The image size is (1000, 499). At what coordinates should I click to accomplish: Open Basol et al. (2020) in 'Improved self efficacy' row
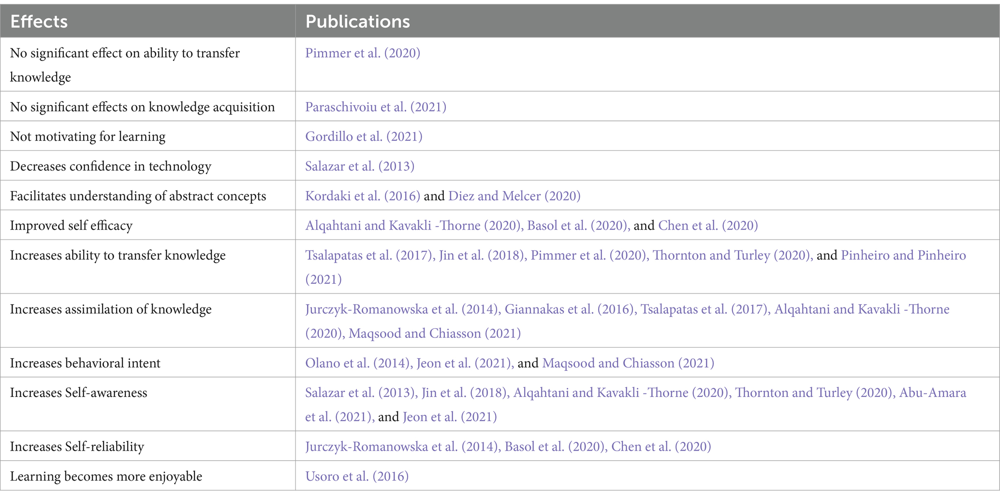(x=578, y=226)
